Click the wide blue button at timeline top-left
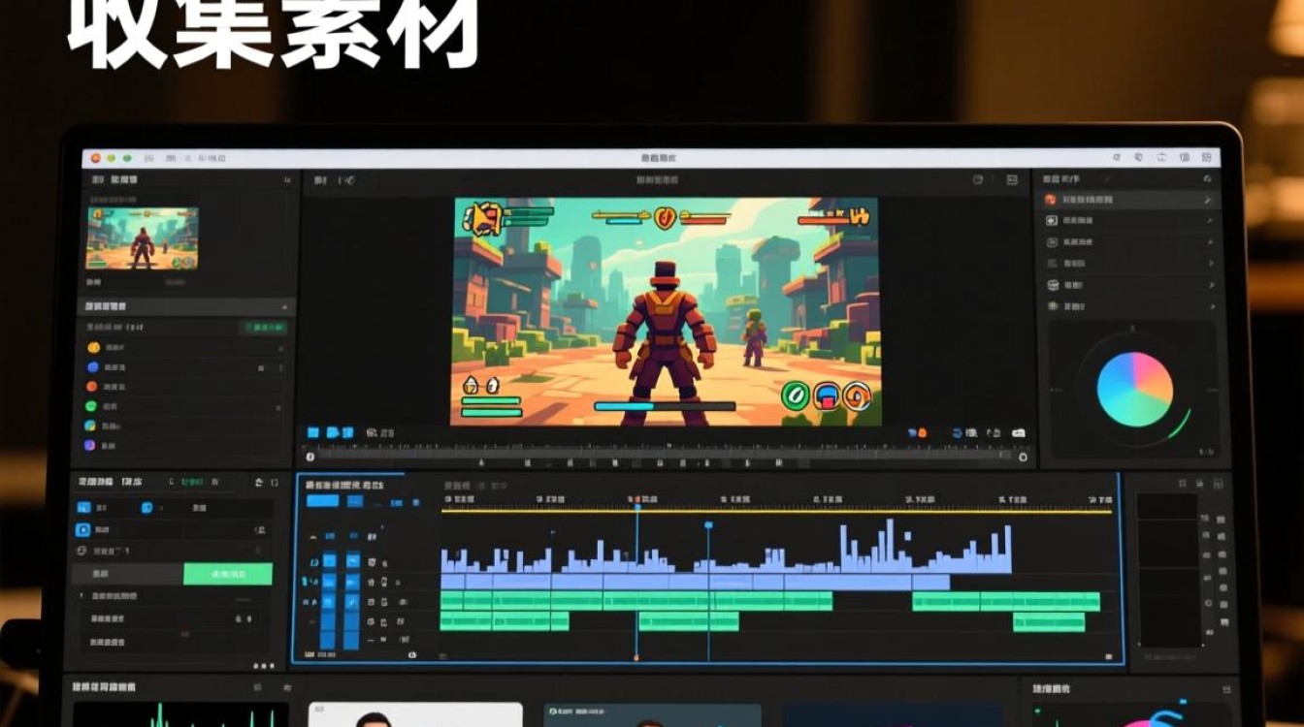The width and height of the screenshot is (1304, 727). pos(323,501)
